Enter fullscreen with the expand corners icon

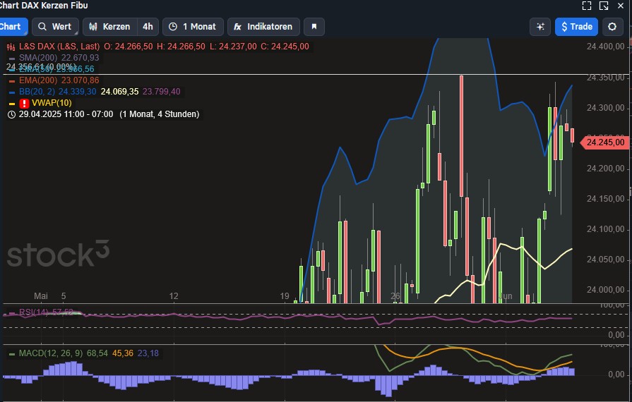coord(586,6)
